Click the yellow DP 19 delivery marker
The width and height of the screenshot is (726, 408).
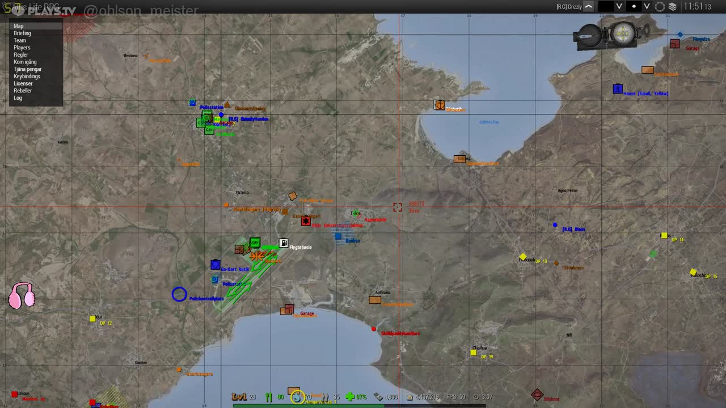point(473,352)
